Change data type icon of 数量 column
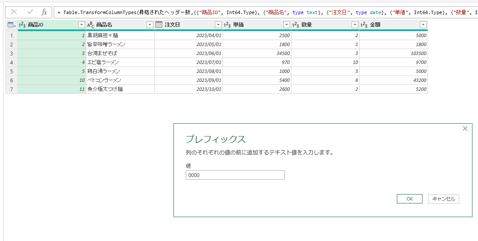478x241 pixels. [x=296, y=25]
